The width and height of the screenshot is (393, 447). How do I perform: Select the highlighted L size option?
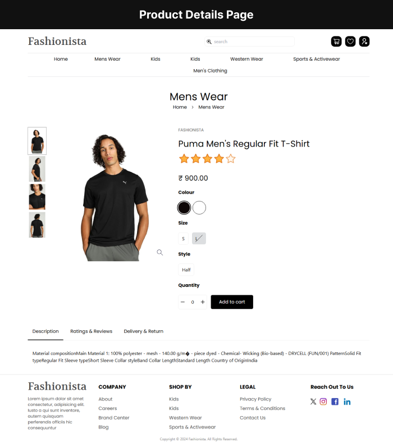tap(199, 238)
